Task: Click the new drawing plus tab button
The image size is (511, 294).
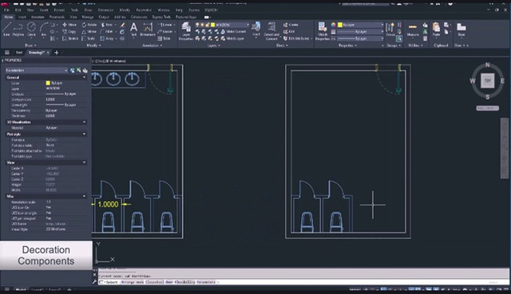Action: [x=57, y=53]
